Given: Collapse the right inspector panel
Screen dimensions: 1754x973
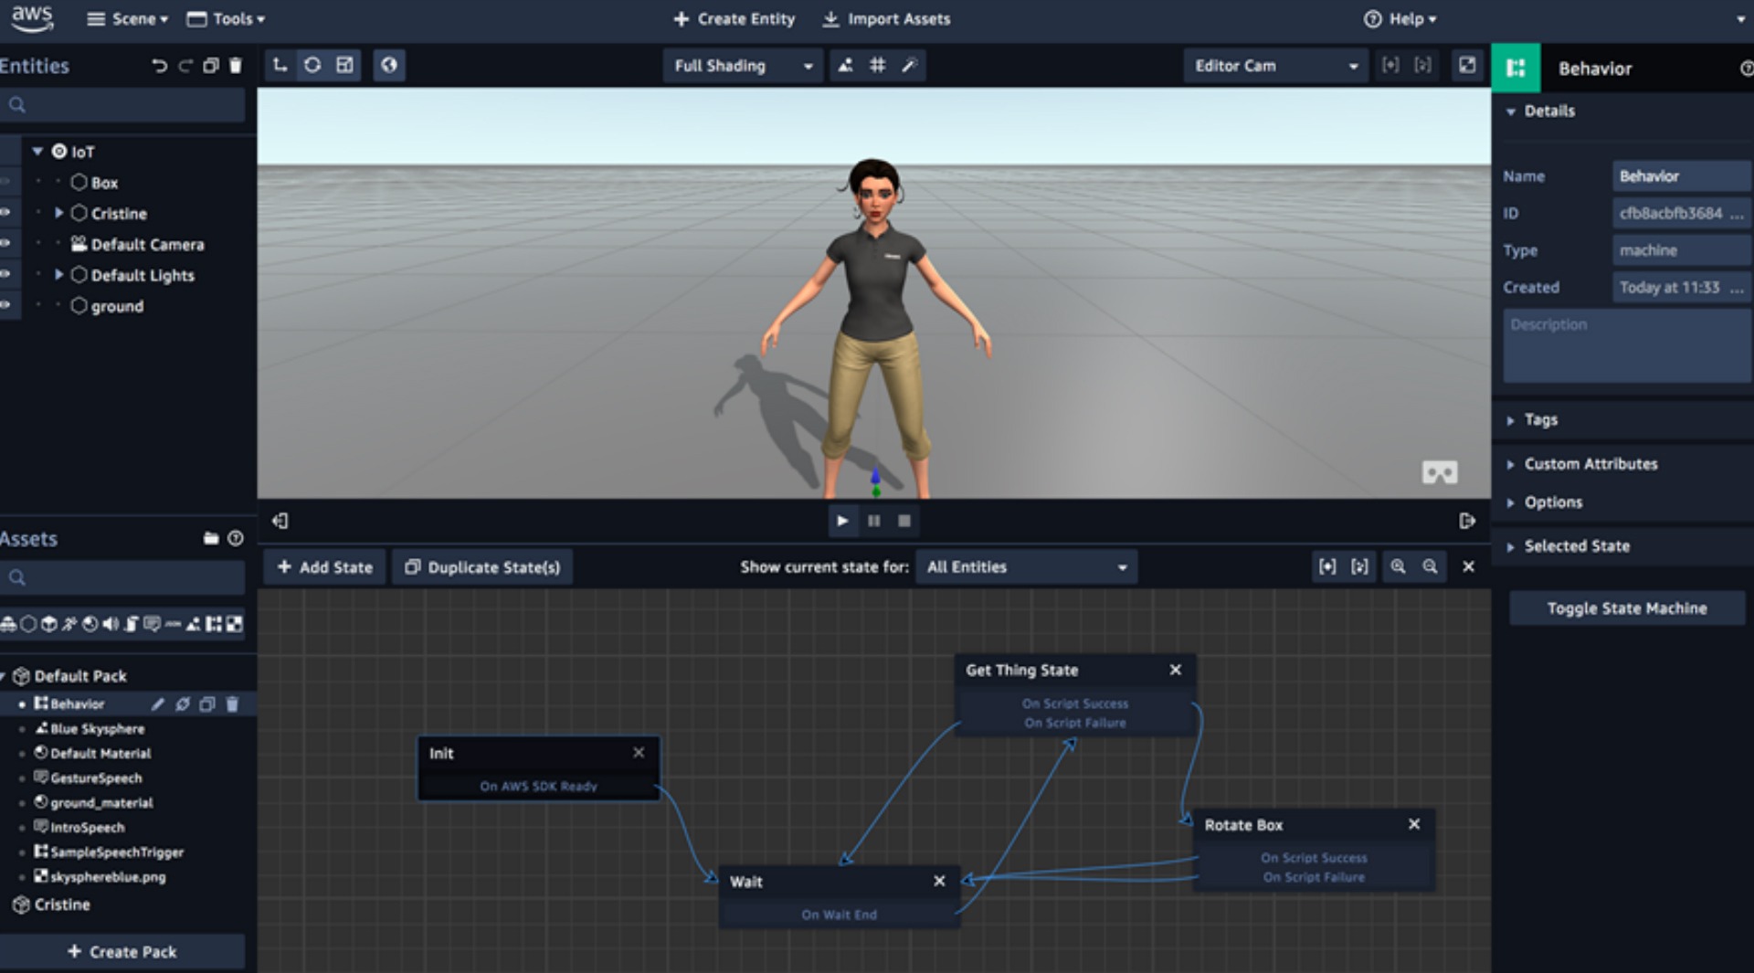Looking at the screenshot, I should pyautogui.click(x=1467, y=521).
